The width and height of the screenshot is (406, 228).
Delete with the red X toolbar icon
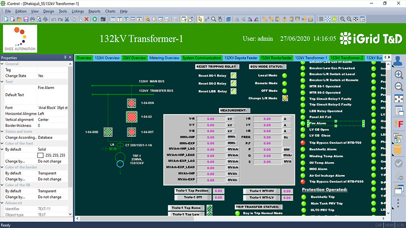[x=86, y=19]
